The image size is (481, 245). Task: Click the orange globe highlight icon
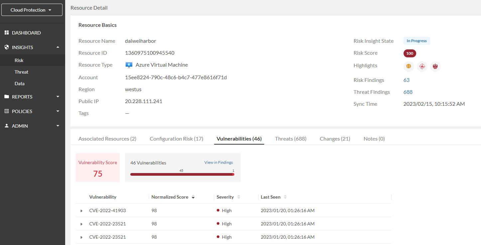[x=409, y=66]
